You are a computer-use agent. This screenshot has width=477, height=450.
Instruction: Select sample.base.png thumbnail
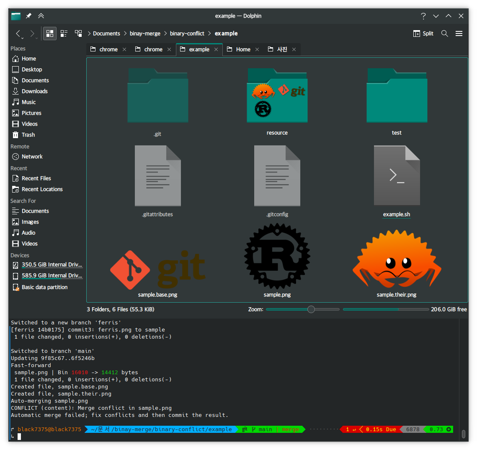coord(157,270)
